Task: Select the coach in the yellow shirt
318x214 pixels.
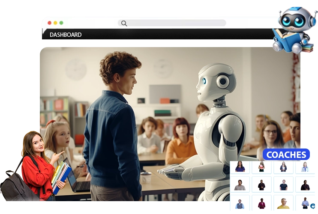Action: click(283, 204)
